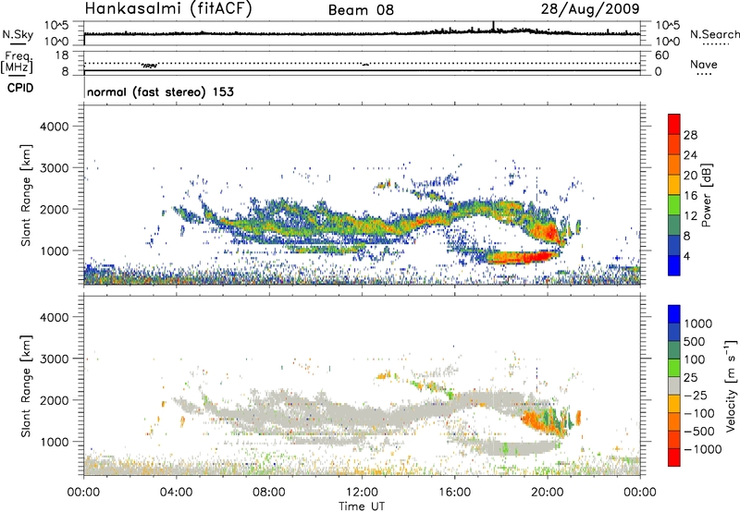740x512 pixels.
Task: Click the 'Power [dB]' colorbar title
Action: click(706, 195)
